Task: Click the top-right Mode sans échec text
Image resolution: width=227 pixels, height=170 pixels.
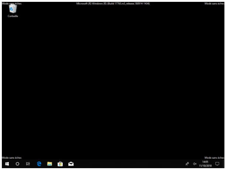Action: pyautogui.click(x=214, y=3)
